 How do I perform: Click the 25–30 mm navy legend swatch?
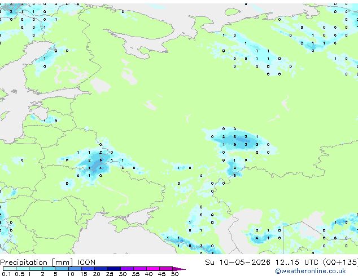[x=113, y=269]
